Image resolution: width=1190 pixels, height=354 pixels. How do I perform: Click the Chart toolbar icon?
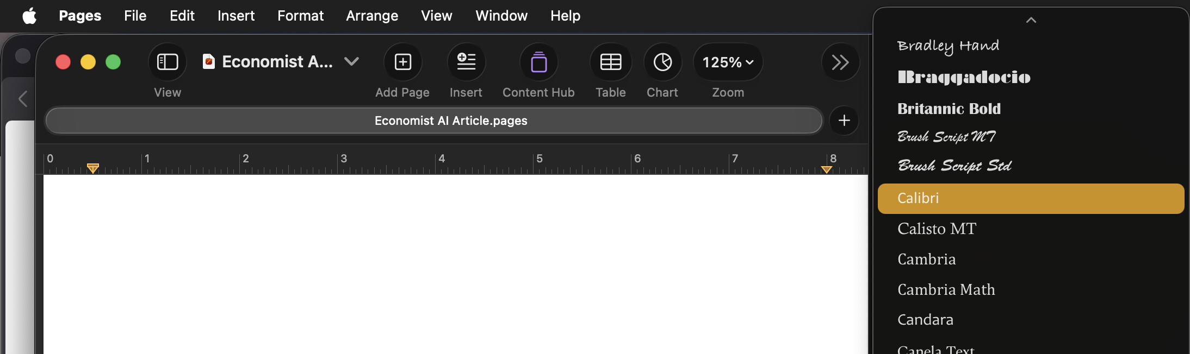pyautogui.click(x=662, y=62)
